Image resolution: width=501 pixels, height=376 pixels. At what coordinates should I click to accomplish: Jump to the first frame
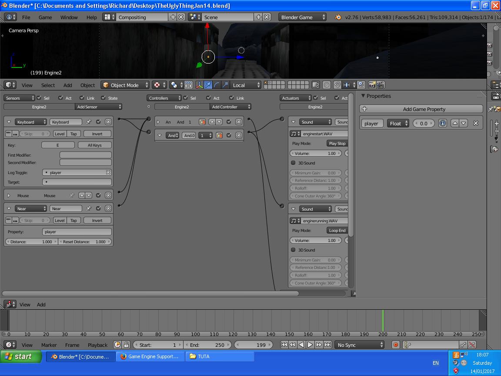click(284, 345)
